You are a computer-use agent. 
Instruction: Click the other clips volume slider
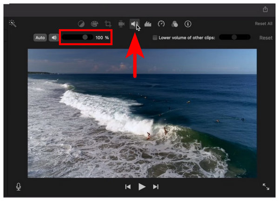pyautogui.click(x=235, y=37)
